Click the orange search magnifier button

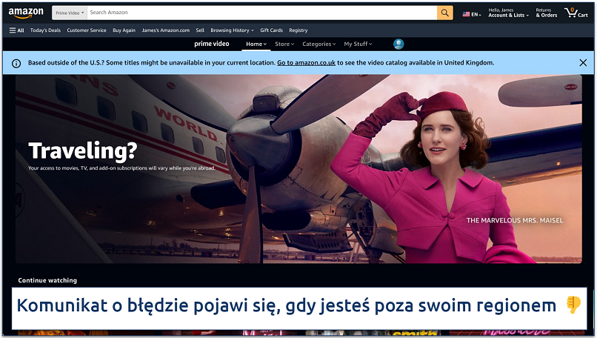(444, 13)
